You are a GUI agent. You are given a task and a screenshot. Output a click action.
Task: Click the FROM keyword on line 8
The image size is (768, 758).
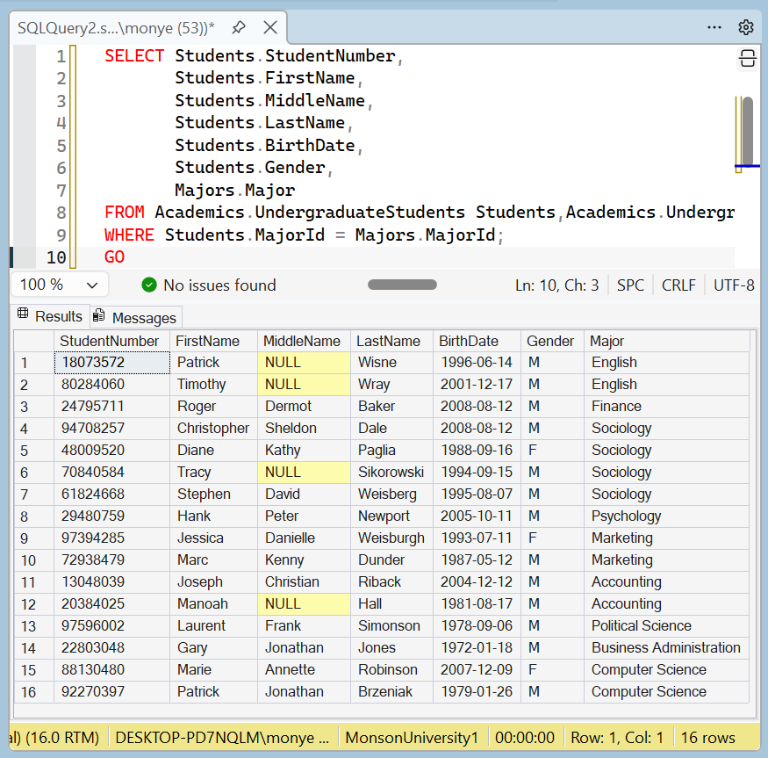[125, 213]
